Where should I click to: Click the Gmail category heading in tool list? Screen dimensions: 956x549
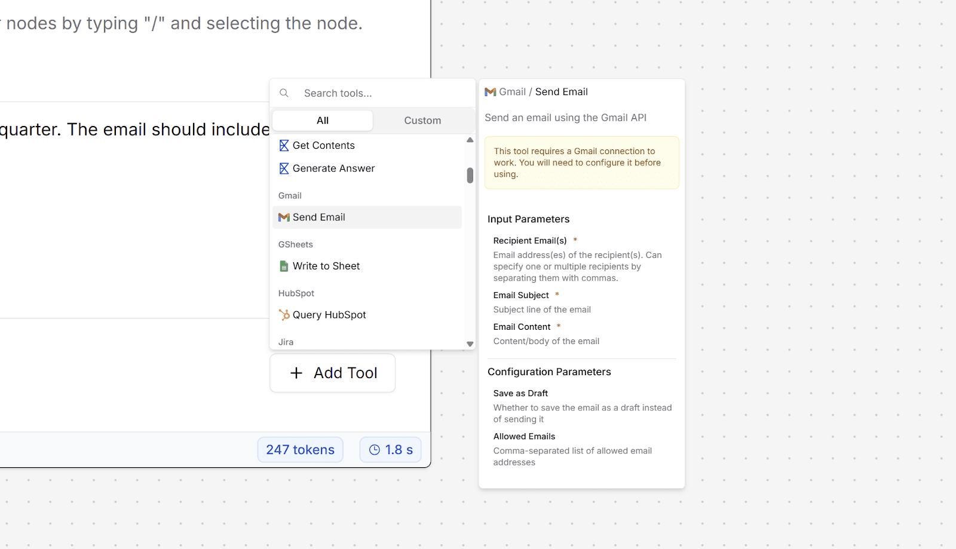(290, 196)
